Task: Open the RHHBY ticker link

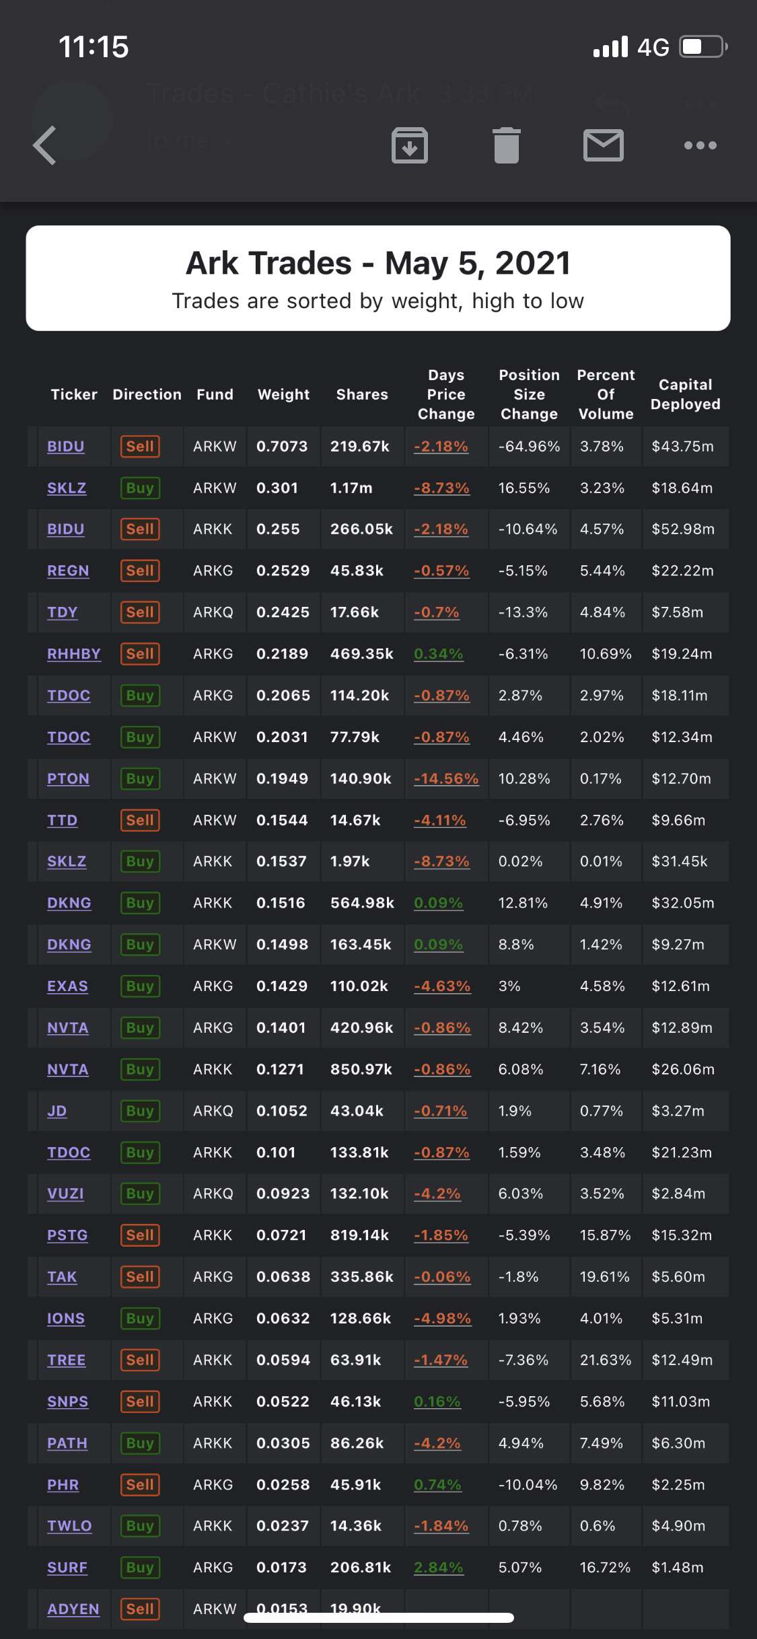Action: (x=74, y=654)
